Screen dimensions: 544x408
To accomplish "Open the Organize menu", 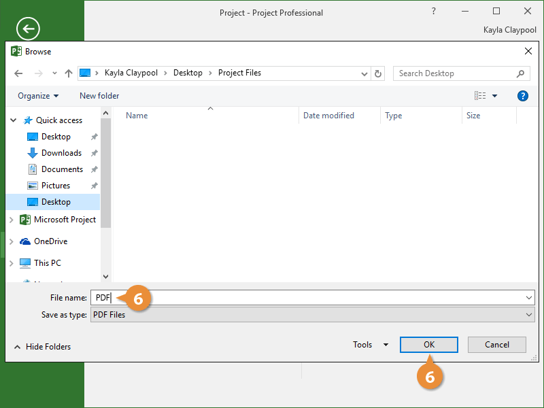I will [38, 96].
